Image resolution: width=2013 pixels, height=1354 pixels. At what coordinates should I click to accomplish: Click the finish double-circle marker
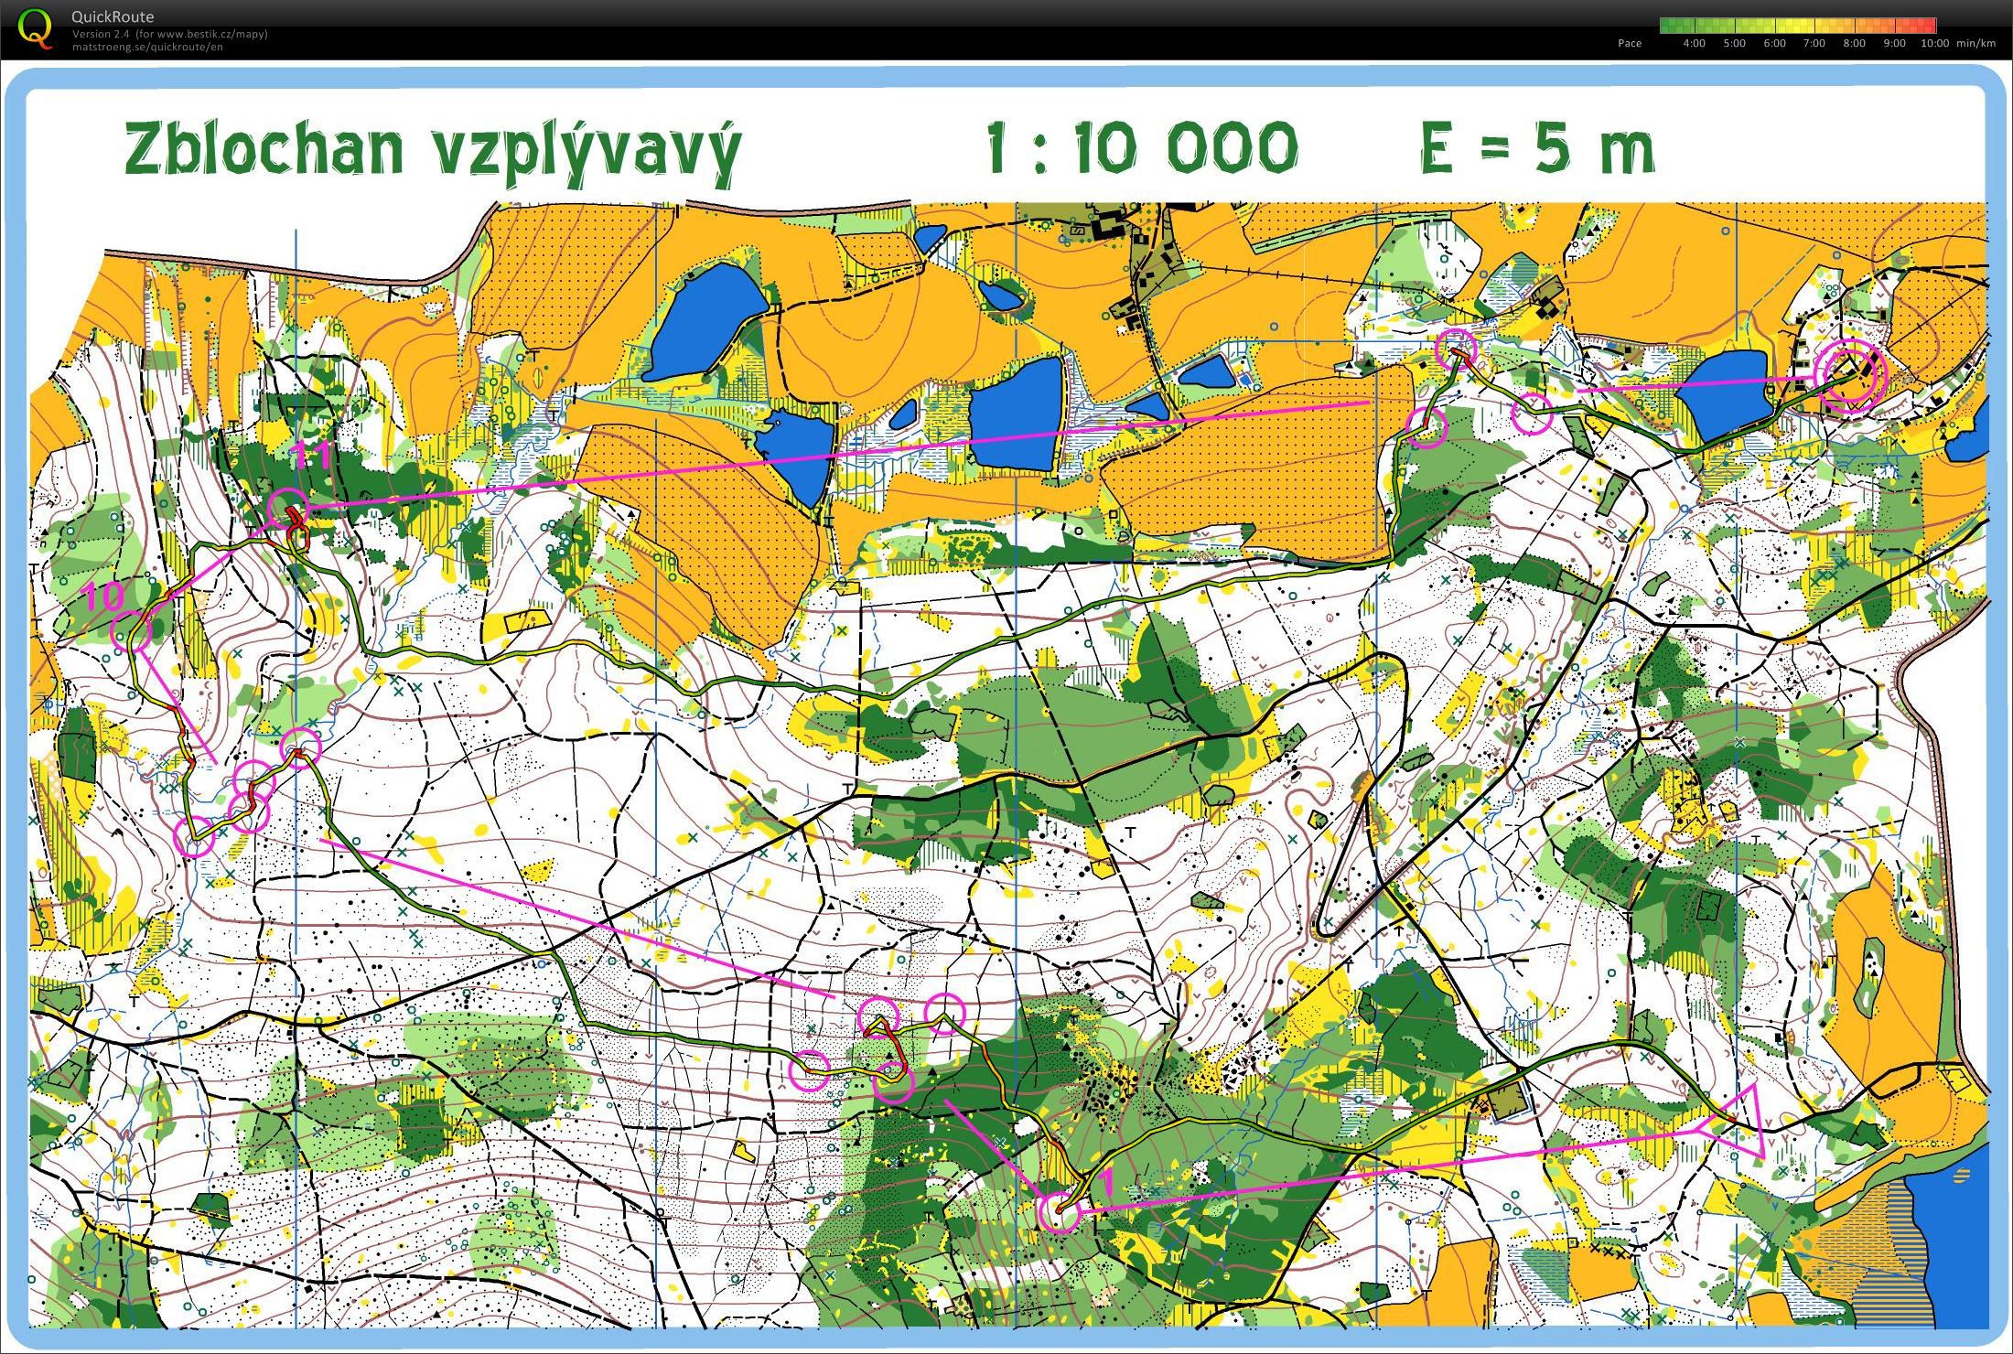click(1850, 376)
